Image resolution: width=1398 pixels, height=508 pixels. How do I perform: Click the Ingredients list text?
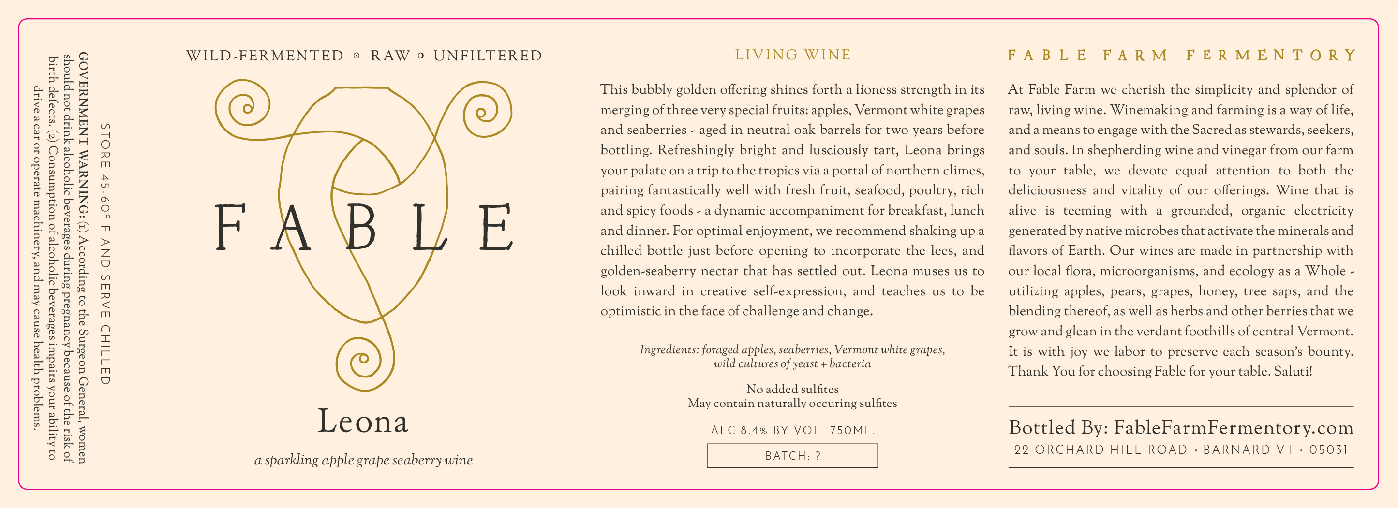tap(792, 356)
